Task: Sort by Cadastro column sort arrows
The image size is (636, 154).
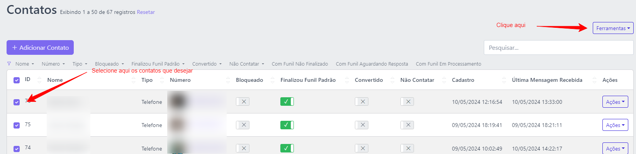Action: pyautogui.click(x=504, y=80)
